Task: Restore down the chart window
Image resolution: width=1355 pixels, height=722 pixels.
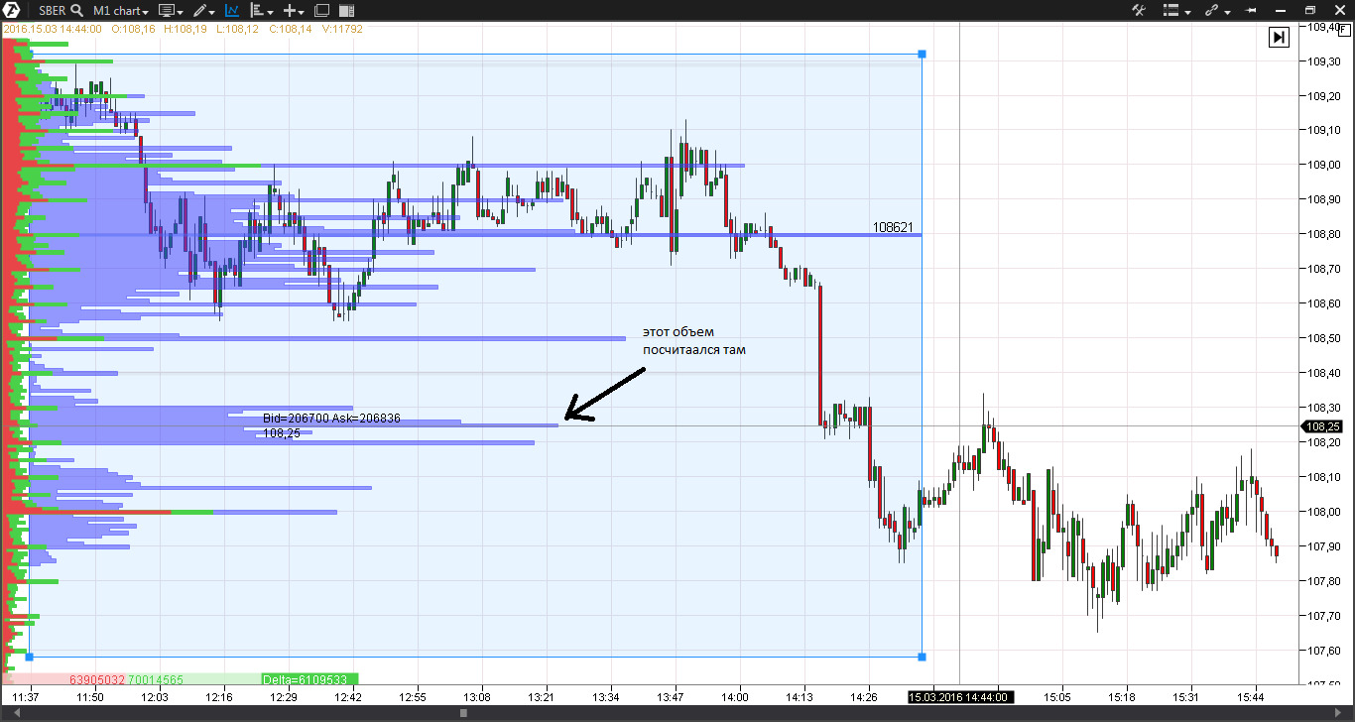Action: [1310, 10]
